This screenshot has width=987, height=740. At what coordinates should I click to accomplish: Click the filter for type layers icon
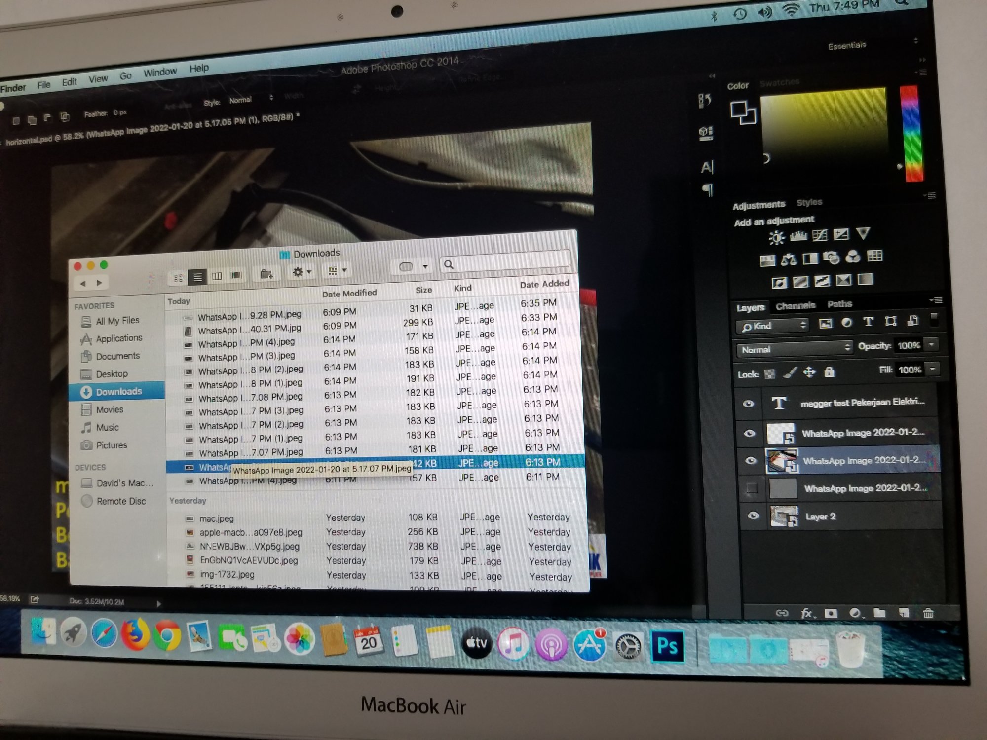[868, 322]
